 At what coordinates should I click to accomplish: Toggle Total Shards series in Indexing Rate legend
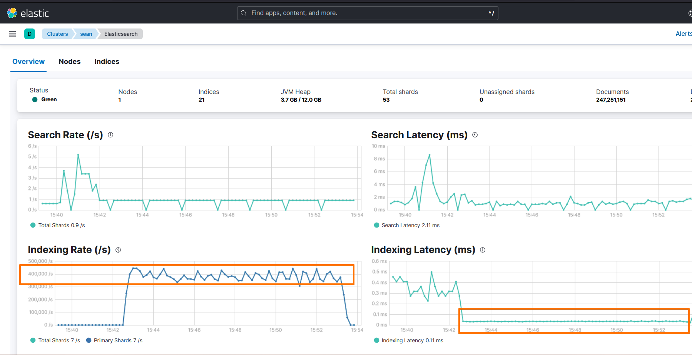(55, 340)
